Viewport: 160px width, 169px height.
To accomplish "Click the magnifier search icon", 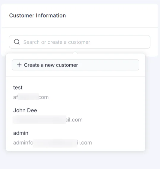I will tap(17, 42).
